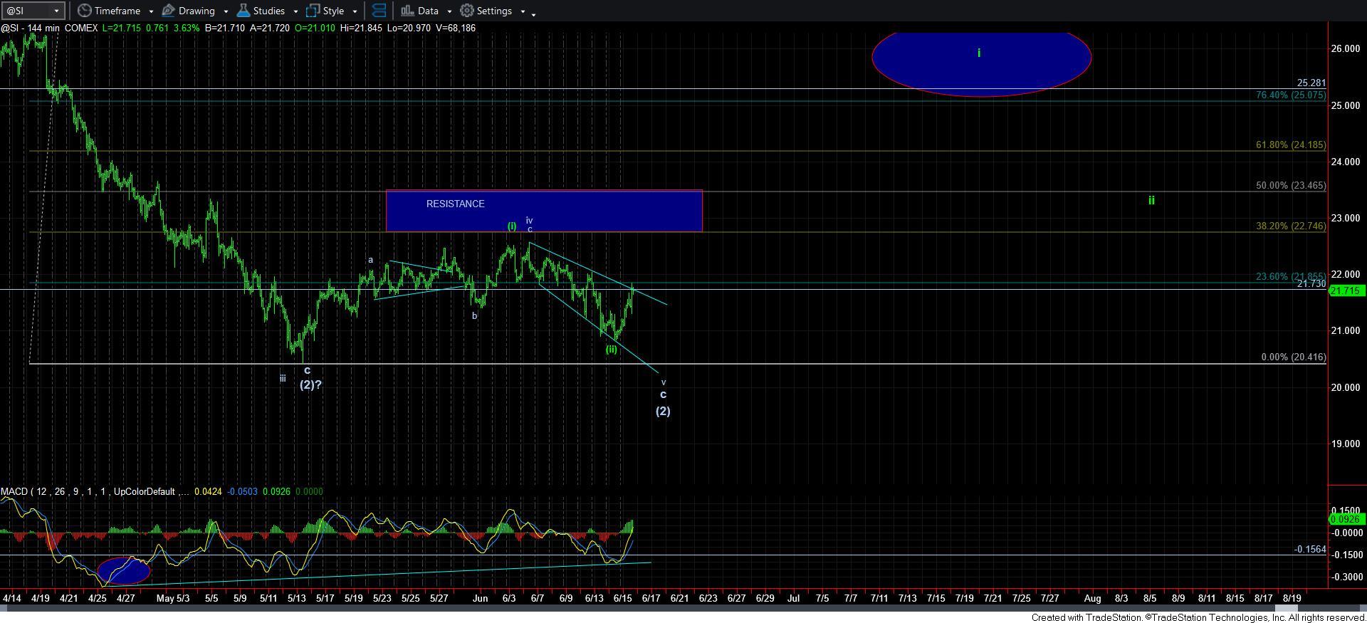Click the 26.000 price axis label
The width and height of the screenshot is (1367, 623).
coord(1346,48)
